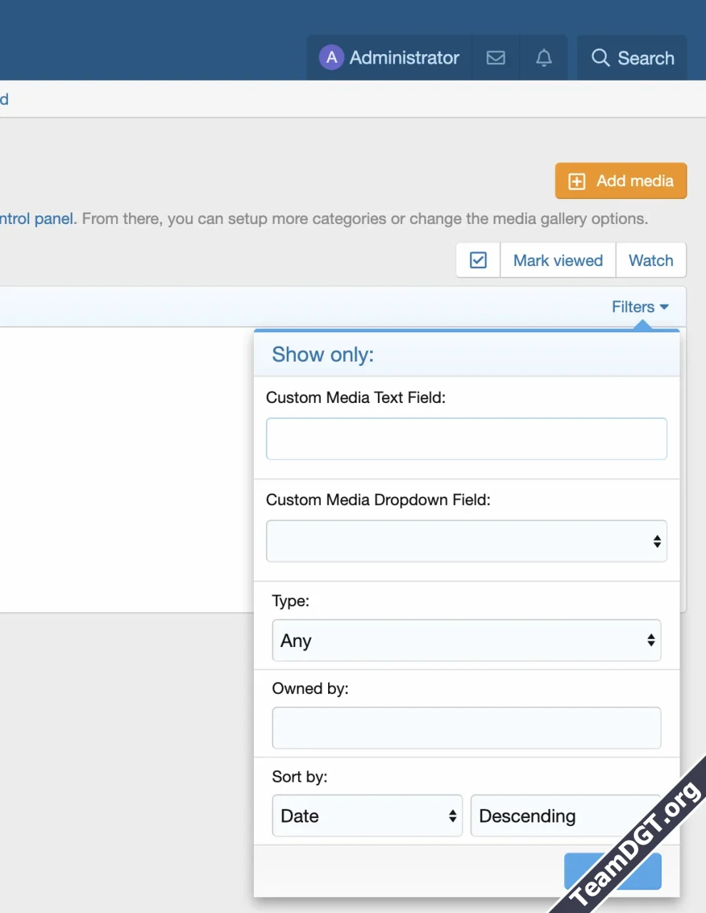The image size is (706, 913).
Task: Click the multi-select checkbox icon beside Mark viewed
Action: tap(478, 260)
